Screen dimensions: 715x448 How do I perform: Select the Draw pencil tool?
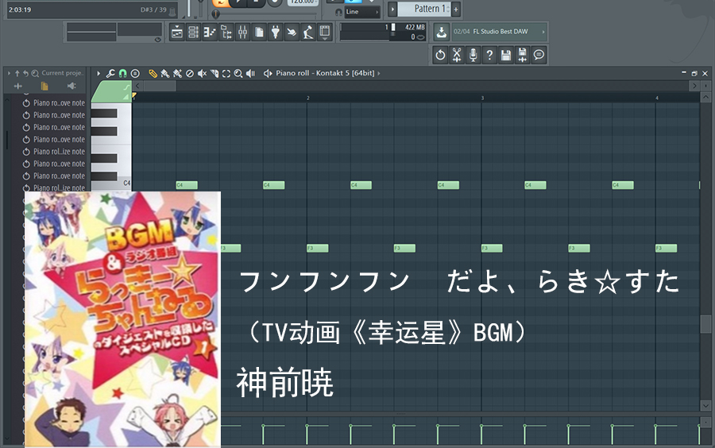tap(153, 73)
